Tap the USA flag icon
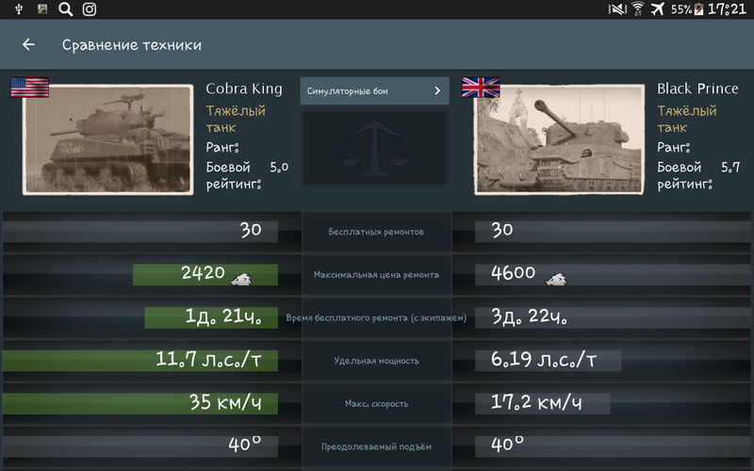This screenshot has height=471, width=754. (x=30, y=88)
